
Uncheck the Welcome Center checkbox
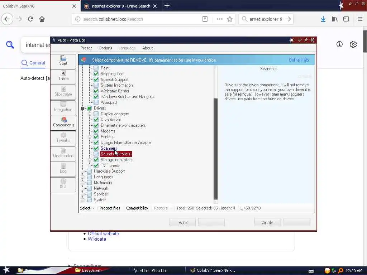point(96,91)
